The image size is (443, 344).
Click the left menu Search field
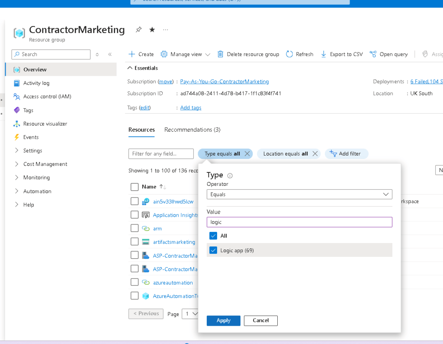51,54
